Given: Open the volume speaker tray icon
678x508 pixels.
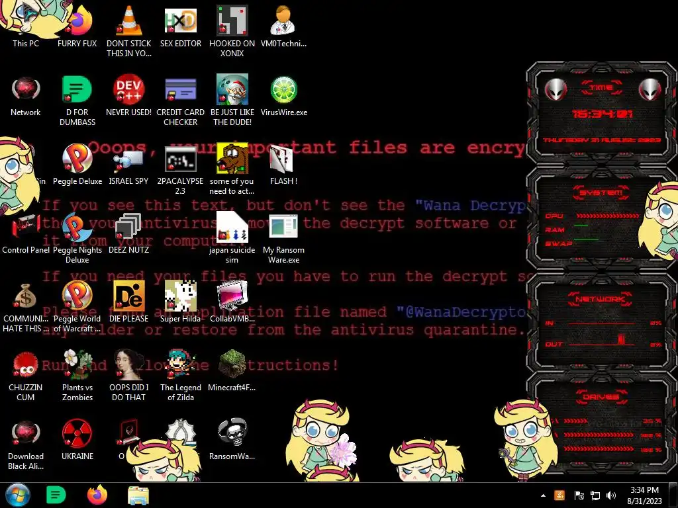Looking at the screenshot, I should tap(611, 495).
